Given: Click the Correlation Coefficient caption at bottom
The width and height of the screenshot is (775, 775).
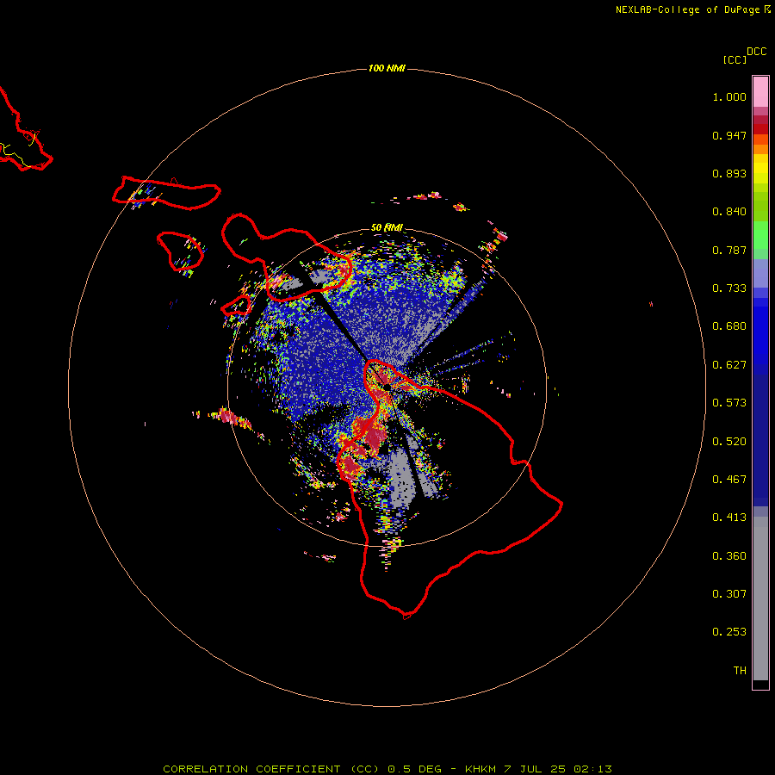Looking at the screenshot, I should click(387, 769).
